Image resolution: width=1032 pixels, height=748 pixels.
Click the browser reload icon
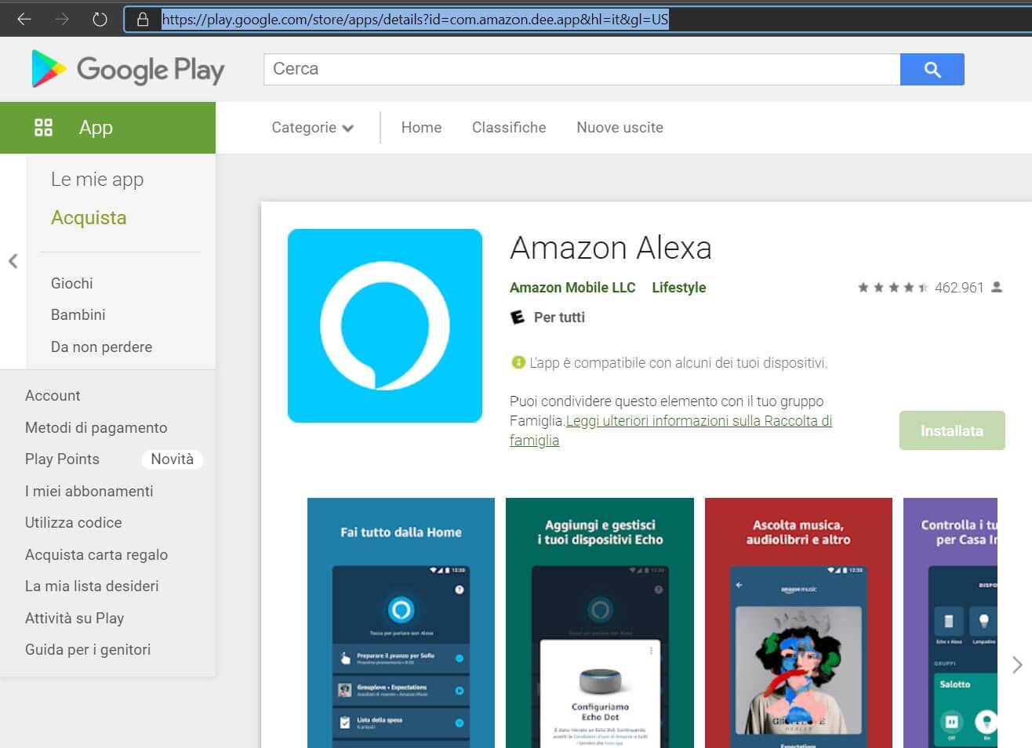(x=100, y=19)
